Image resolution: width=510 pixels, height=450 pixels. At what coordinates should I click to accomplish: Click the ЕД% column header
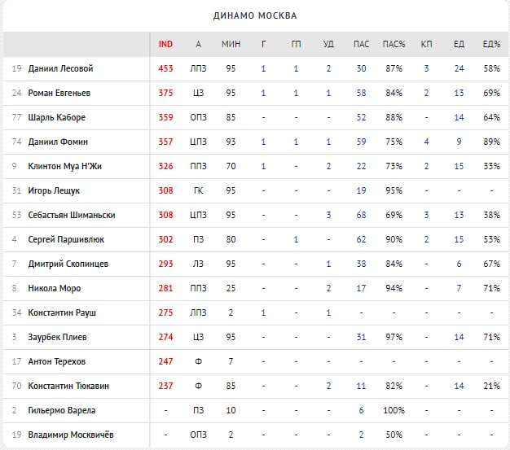pos(491,44)
